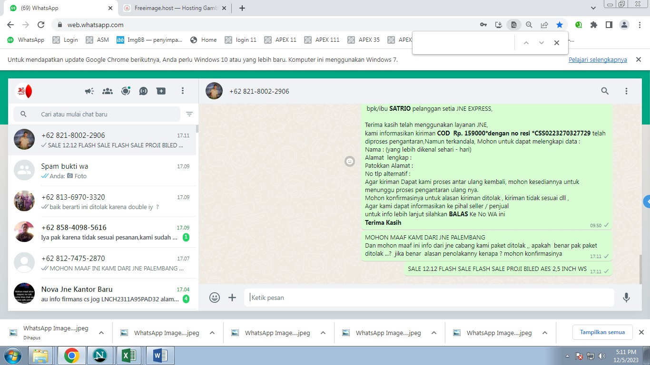The image size is (650, 365).
Task: Open the attach plus menu in composer
Action: pyautogui.click(x=232, y=298)
